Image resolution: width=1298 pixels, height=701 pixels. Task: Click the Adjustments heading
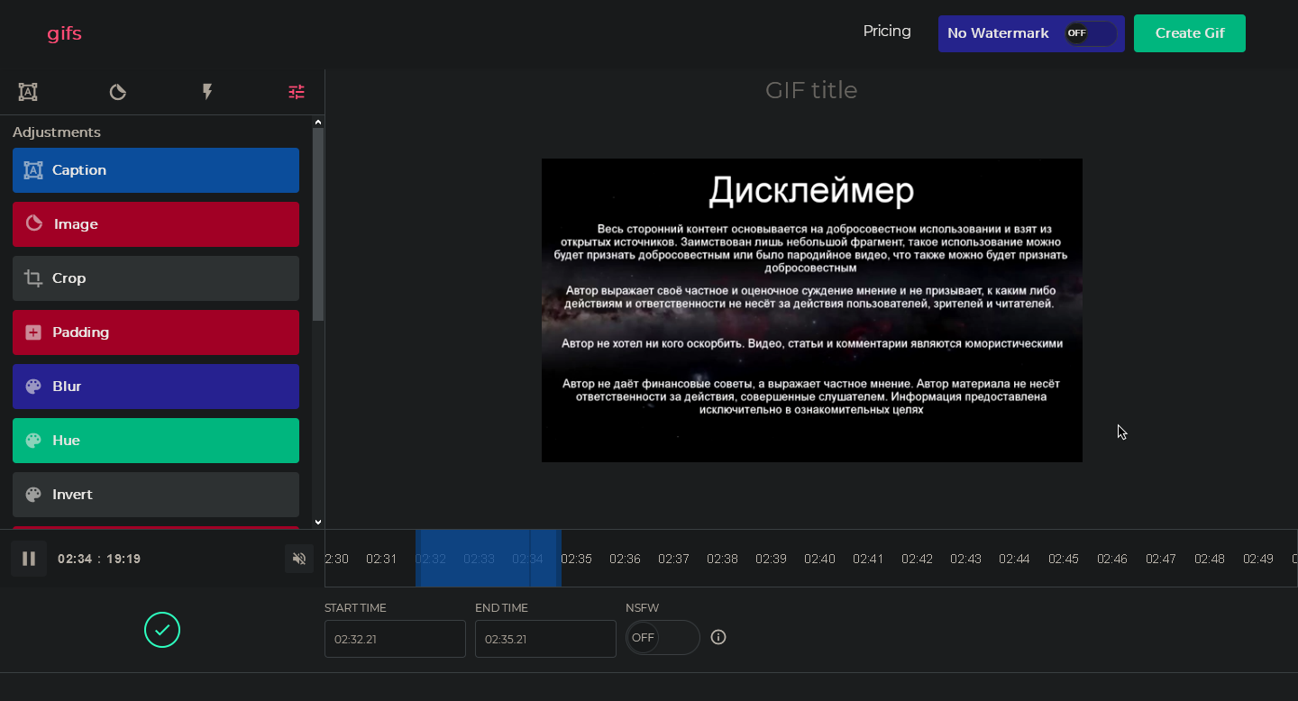coord(57,132)
